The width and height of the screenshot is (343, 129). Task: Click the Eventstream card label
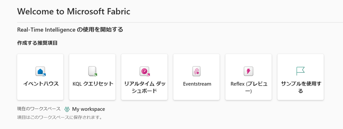(x=196, y=84)
